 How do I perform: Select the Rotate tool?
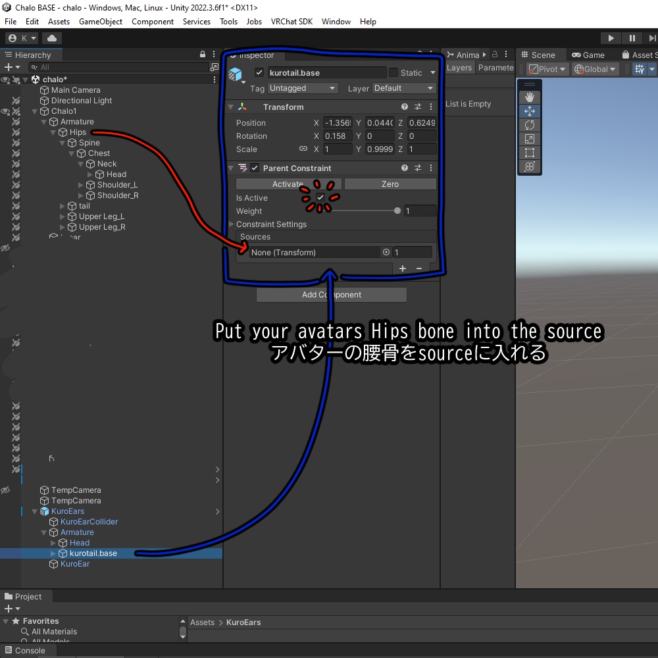click(x=530, y=125)
